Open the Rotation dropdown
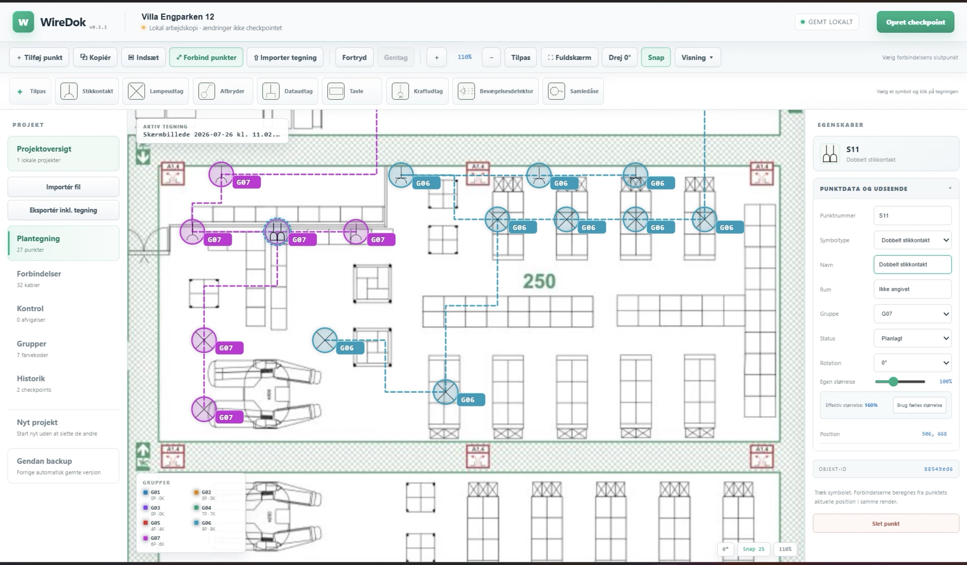The image size is (967, 565). [913, 363]
